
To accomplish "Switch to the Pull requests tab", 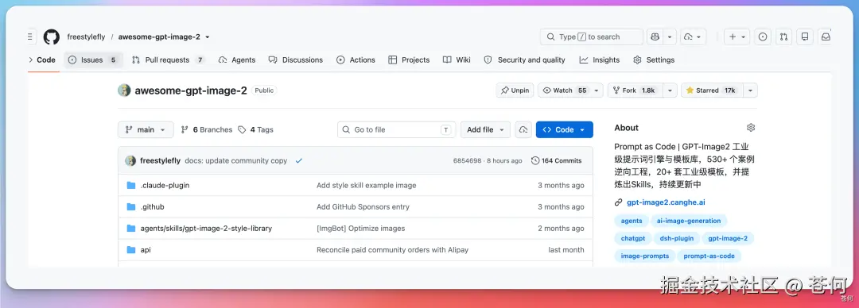I will coord(168,60).
